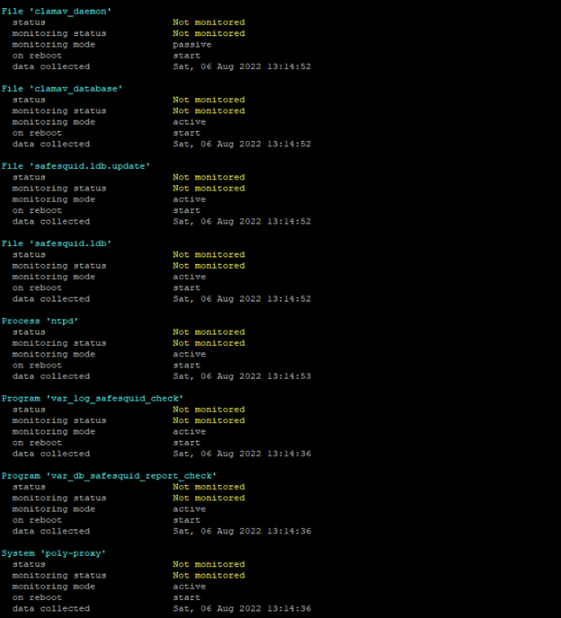Viewport: 561px width, 618px height.
Task: Click the System 'poly-proxy' heading
Action: 53,552
